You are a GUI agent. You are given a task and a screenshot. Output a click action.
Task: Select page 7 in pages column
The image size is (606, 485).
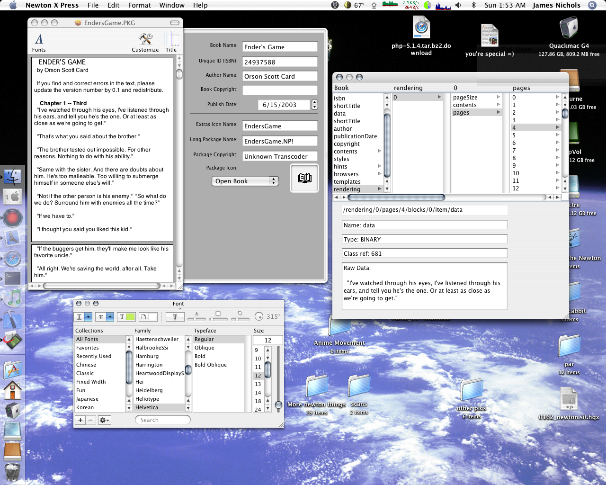[x=536, y=150]
